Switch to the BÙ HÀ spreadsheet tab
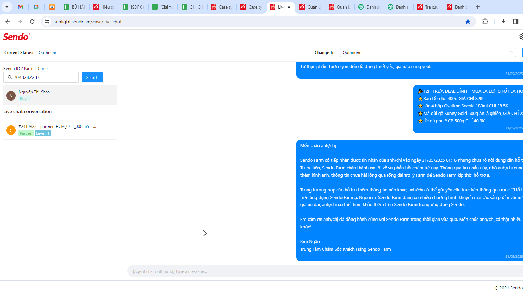The image size is (523, 292). 75,7
